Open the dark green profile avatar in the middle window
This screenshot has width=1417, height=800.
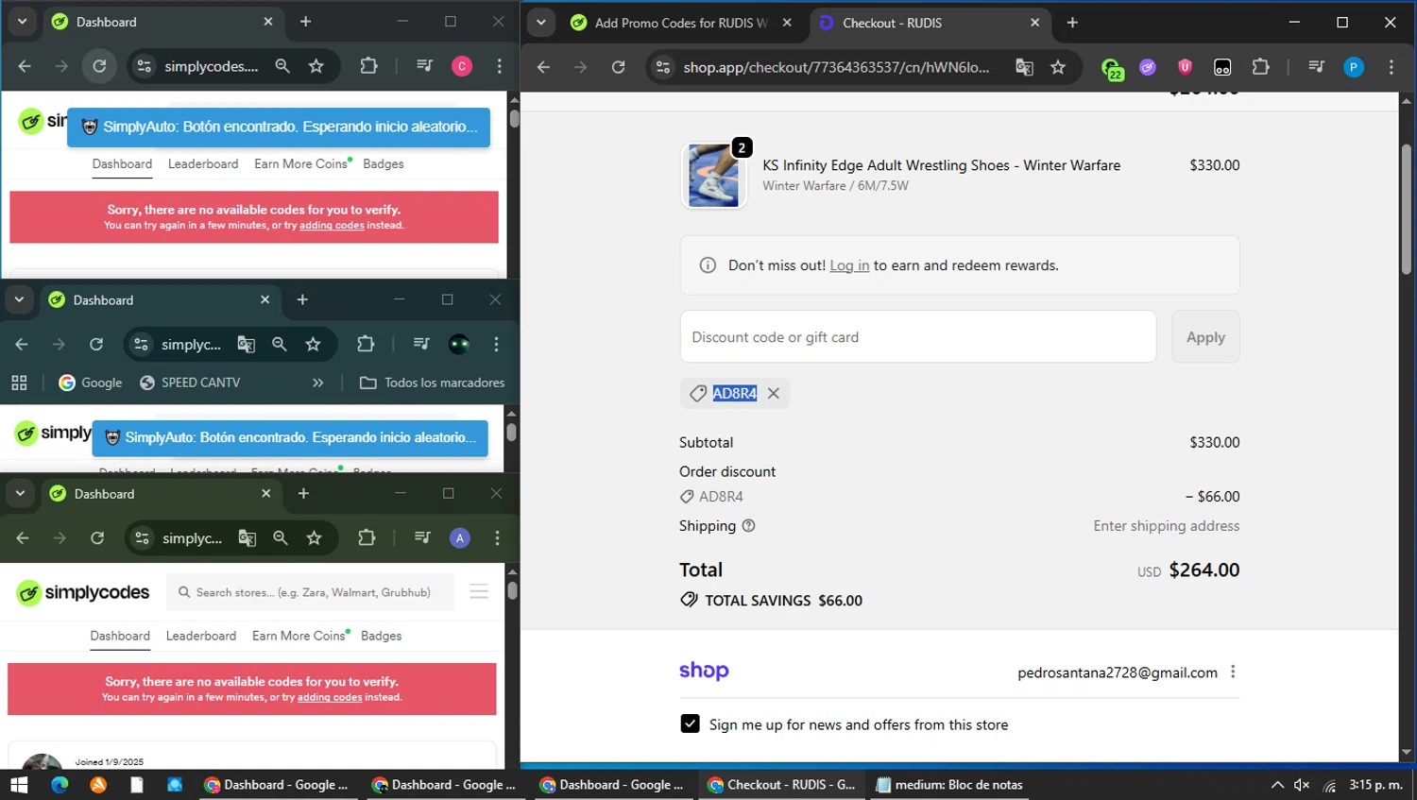click(459, 345)
